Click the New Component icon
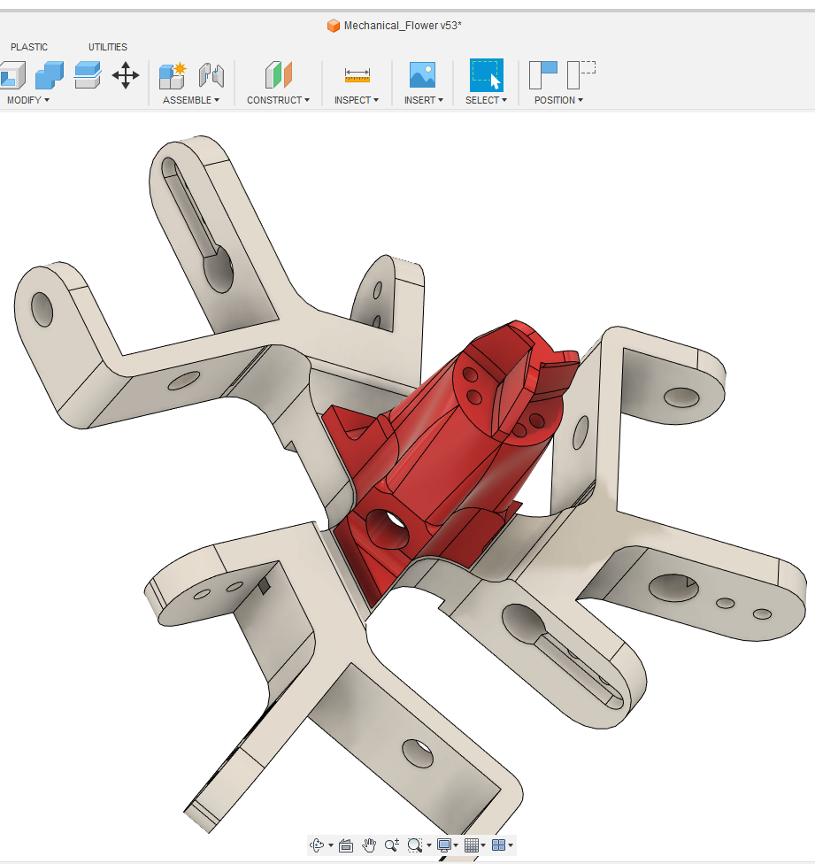815x864 pixels. (x=173, y=75)
